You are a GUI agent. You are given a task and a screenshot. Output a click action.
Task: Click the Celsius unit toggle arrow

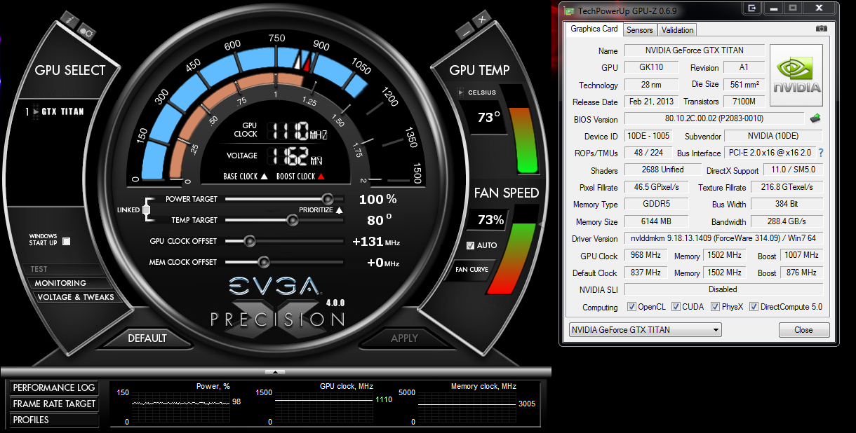(461, 92)
